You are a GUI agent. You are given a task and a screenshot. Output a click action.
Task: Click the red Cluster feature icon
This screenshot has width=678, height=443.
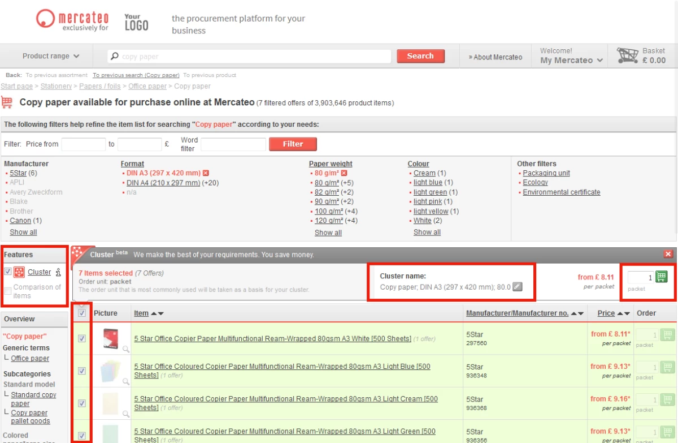(19, 272)
